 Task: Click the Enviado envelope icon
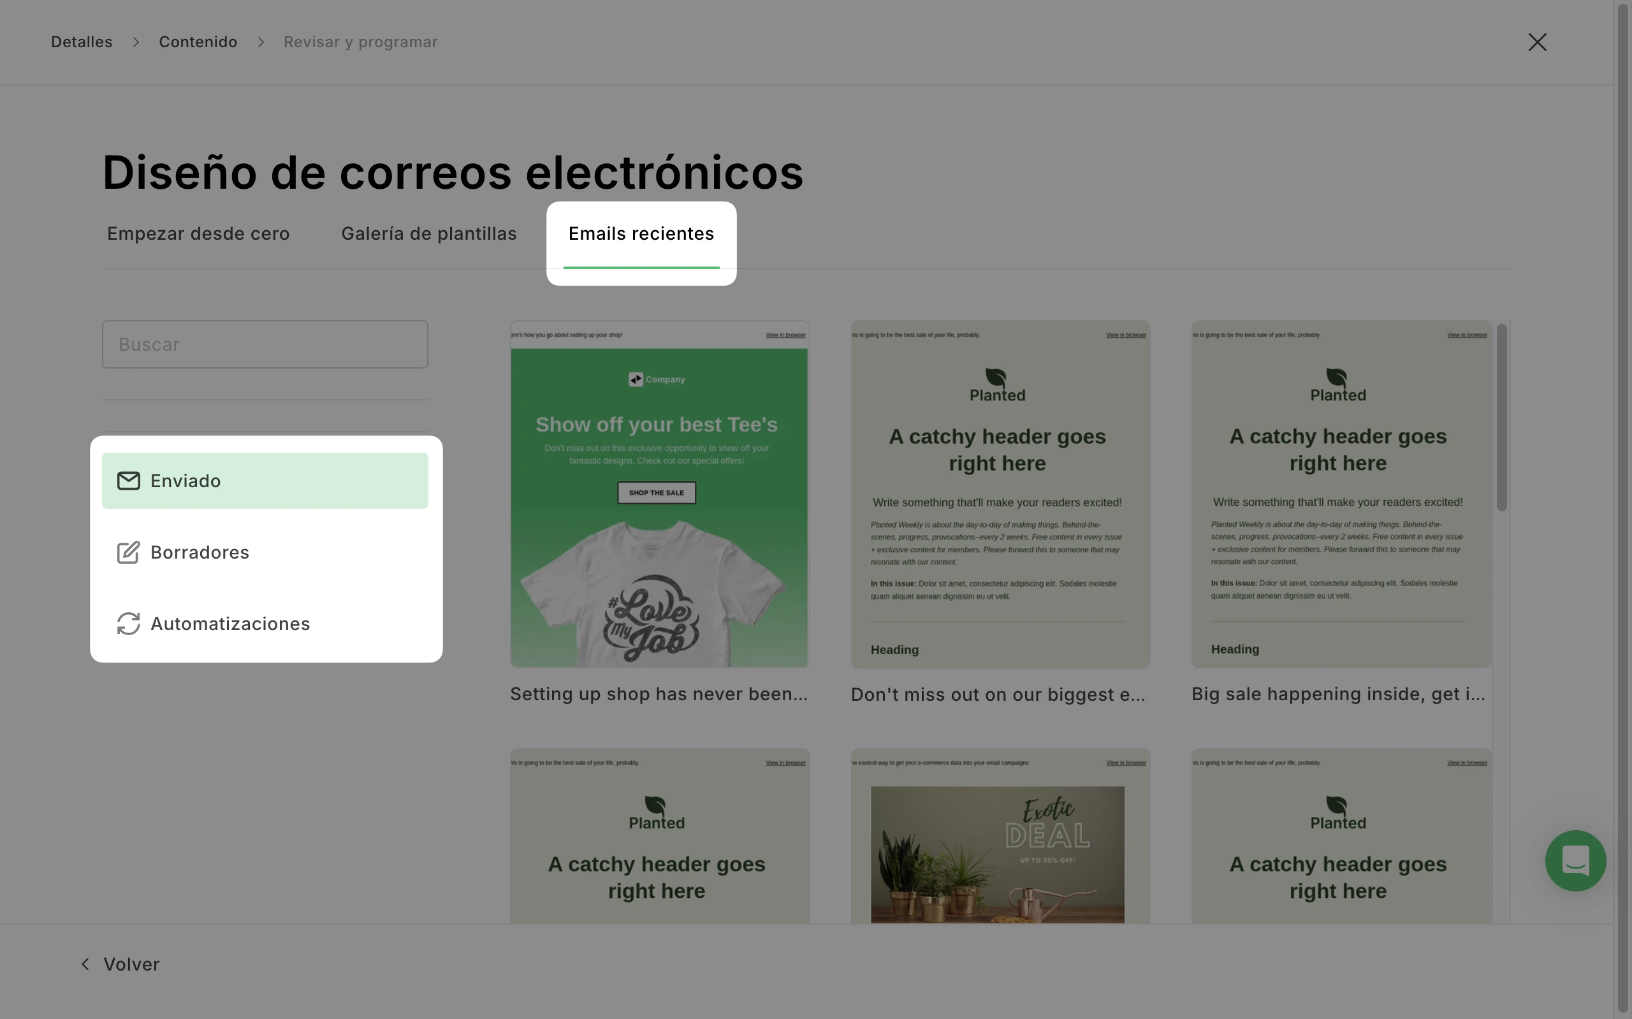(128, 481)
